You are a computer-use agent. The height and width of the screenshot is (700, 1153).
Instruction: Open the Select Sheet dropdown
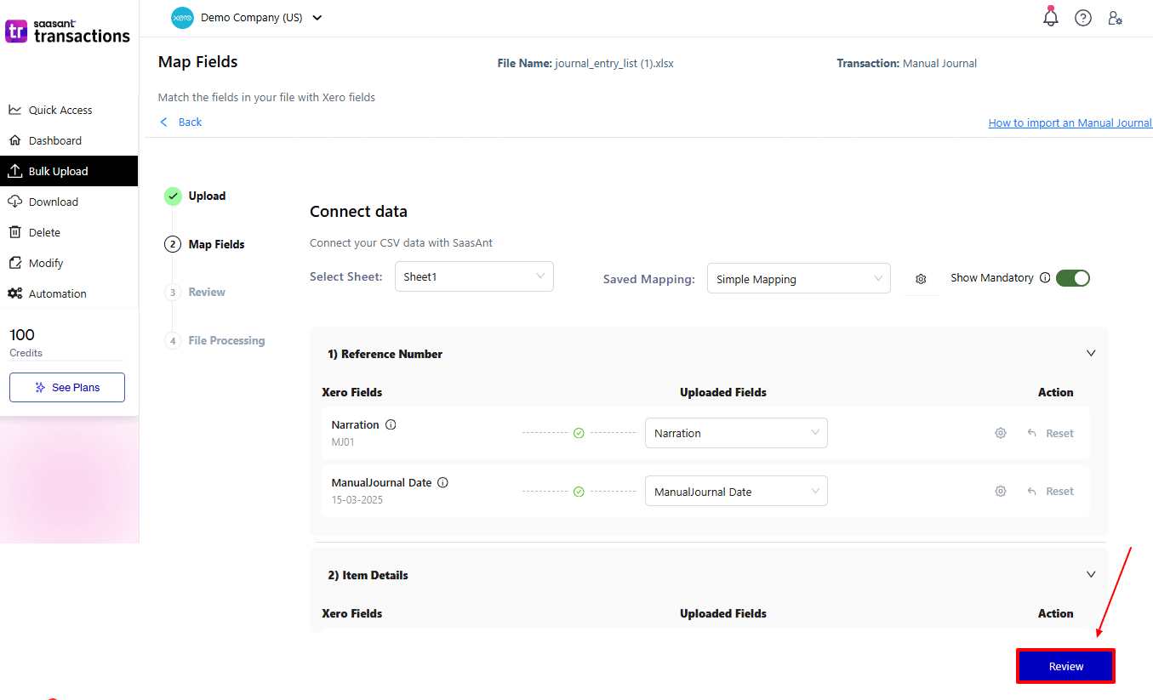point(474,276)
